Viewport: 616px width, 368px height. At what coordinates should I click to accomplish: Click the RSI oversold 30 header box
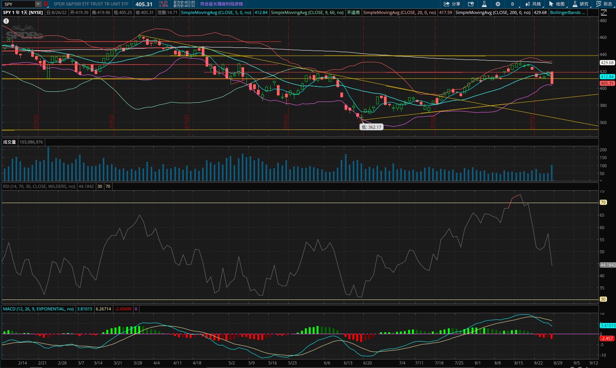(100, 186)
